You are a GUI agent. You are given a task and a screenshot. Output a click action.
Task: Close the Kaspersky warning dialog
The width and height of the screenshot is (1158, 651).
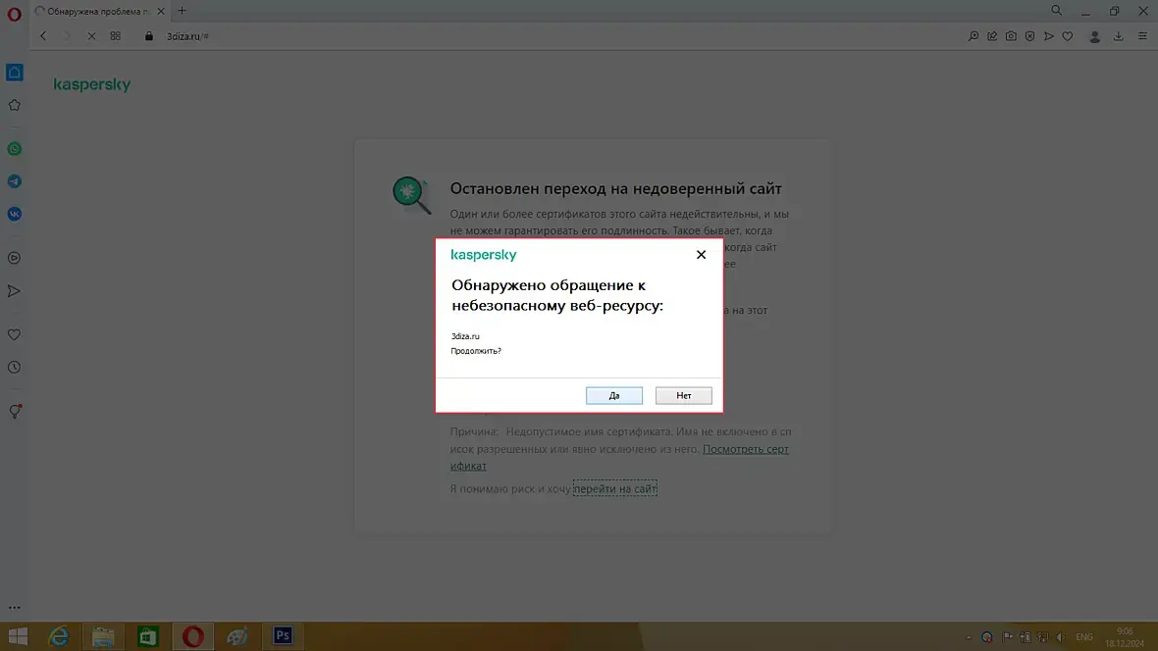point(701,255)
